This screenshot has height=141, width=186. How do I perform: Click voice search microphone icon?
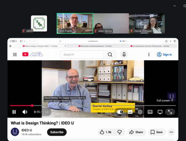point(124,55)
